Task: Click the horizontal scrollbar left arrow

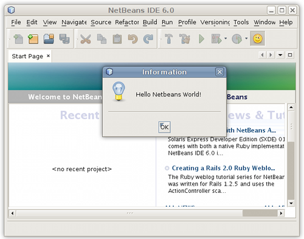Action: coord(12,213)
